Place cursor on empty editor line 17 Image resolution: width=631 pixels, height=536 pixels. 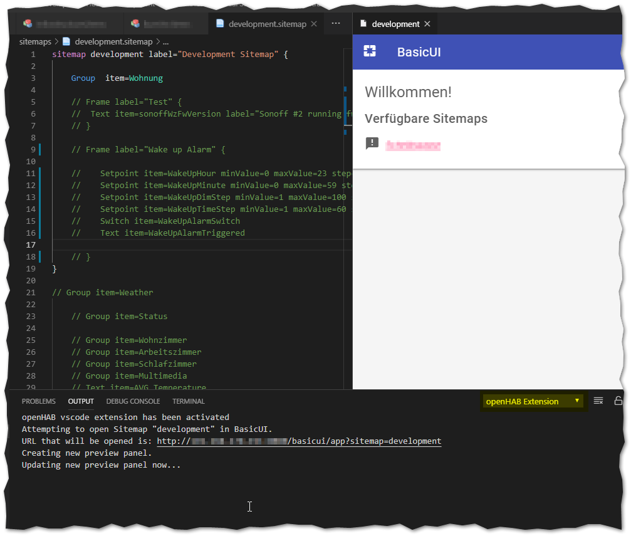[188, 244]
